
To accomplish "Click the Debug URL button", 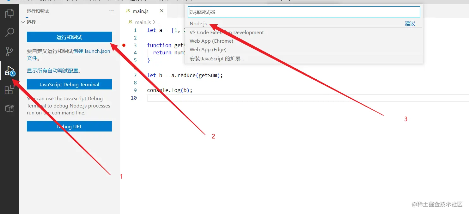I will [69, 126].
